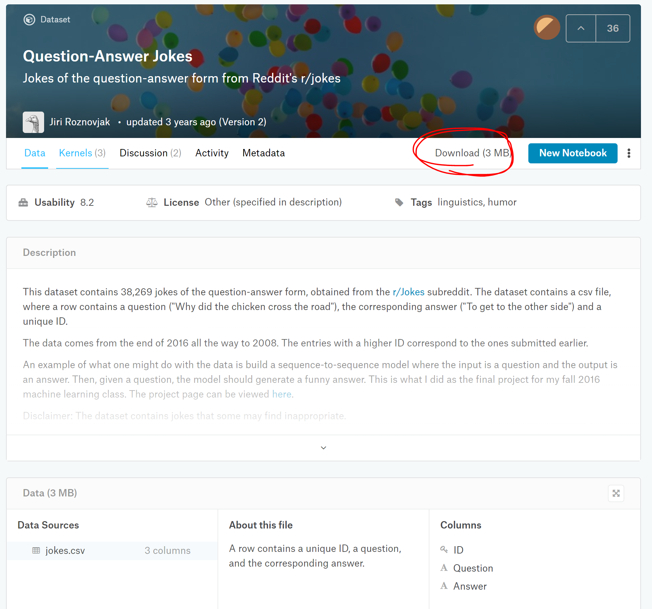Click the Tags label icon
The width and height of the screenshot is (652, 609).
coord(399,202)
